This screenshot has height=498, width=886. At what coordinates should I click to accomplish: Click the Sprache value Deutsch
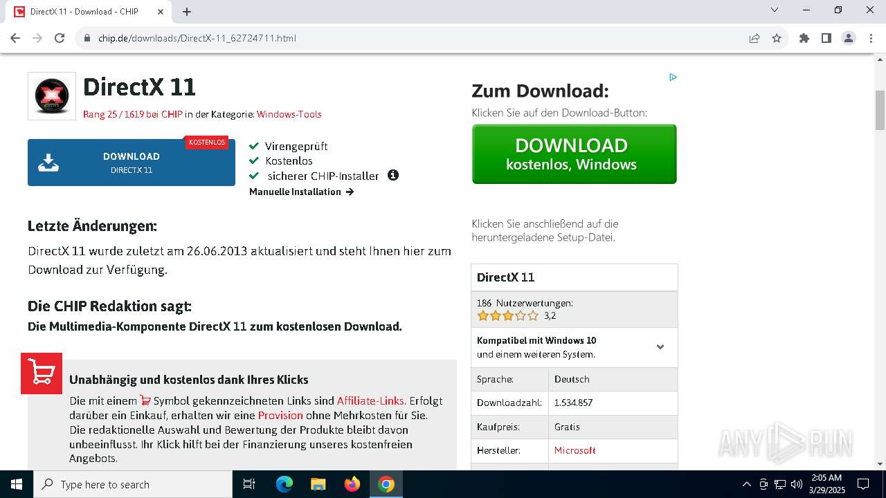click(572, 379)
